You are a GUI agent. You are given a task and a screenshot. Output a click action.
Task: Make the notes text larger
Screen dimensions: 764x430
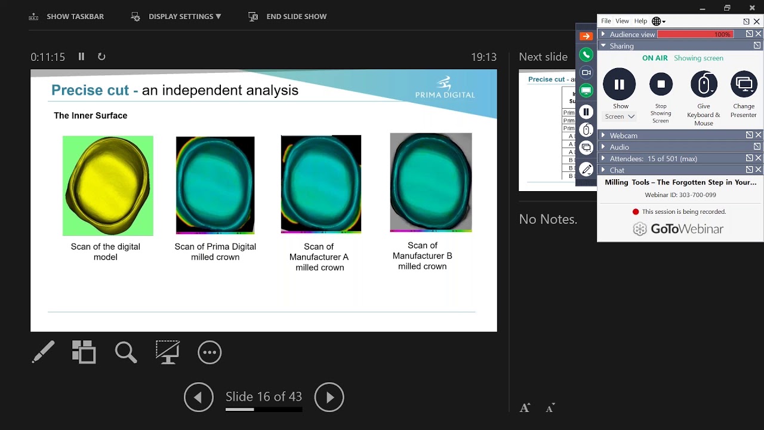point(525,408)
